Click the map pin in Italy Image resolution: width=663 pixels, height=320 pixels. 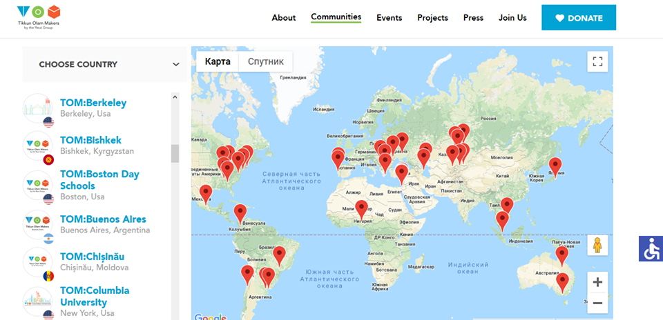tap(385, 163)
